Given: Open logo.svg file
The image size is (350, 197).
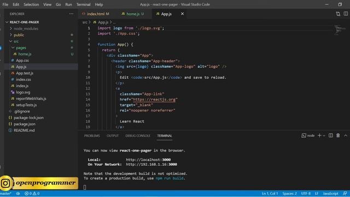Looking at the screenshot, I should [x=23, y=92].
